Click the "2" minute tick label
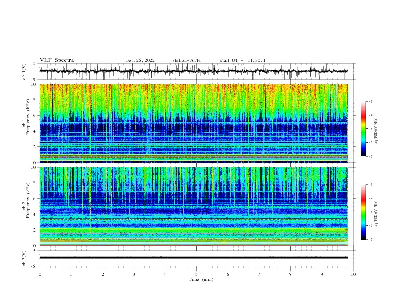 tap(103, 274)
